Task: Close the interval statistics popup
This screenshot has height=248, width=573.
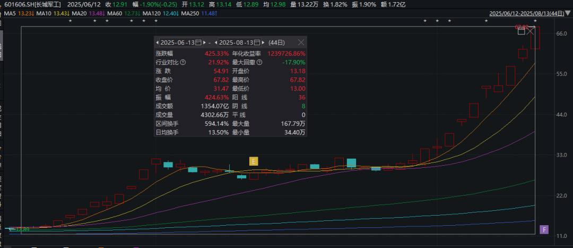Action: point(301,42)
